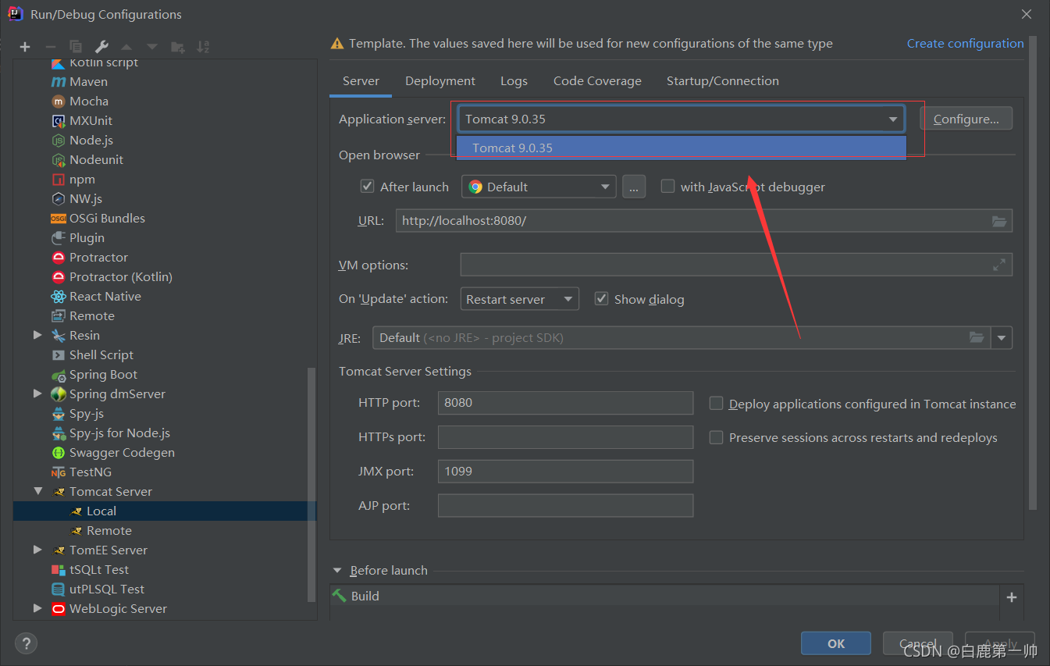Image resolution: width=1050 pixels, height=666 pixels.
Task: Select the npm template icon
Action: click(x=58, y=180)
